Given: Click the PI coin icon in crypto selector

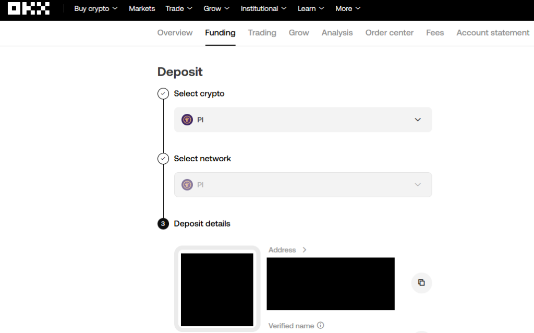Looking at the screenshot, I should pyautogui.click(x=187, y=120).
